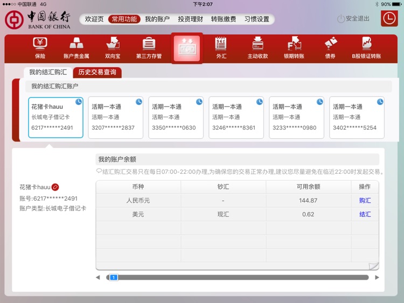This screenshot has height=303, width=404.
Task: Open the 外汇 foreign exchange icon
Action: [x=221, y=48]
